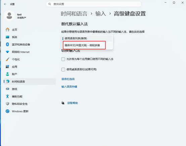Click the test 本地账户 profile name
The height and width of the screenshot is (146, 186).
[21, 16]
